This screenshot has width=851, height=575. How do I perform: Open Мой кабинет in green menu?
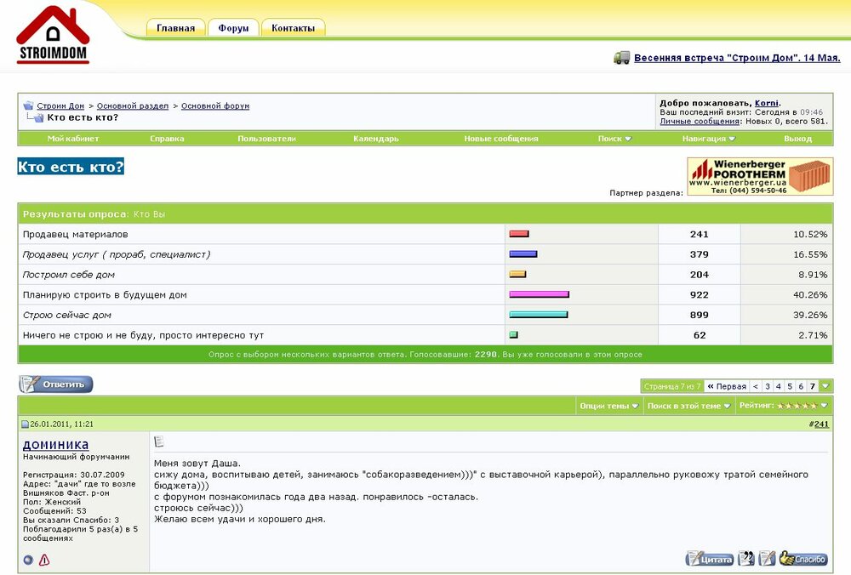[x=72, y=139]
